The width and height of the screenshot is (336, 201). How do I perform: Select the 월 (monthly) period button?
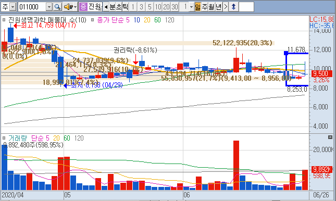click(x=211, y=7)
